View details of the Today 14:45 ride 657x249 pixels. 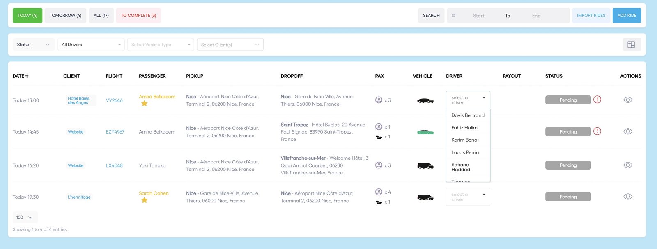tap(627, 131)
